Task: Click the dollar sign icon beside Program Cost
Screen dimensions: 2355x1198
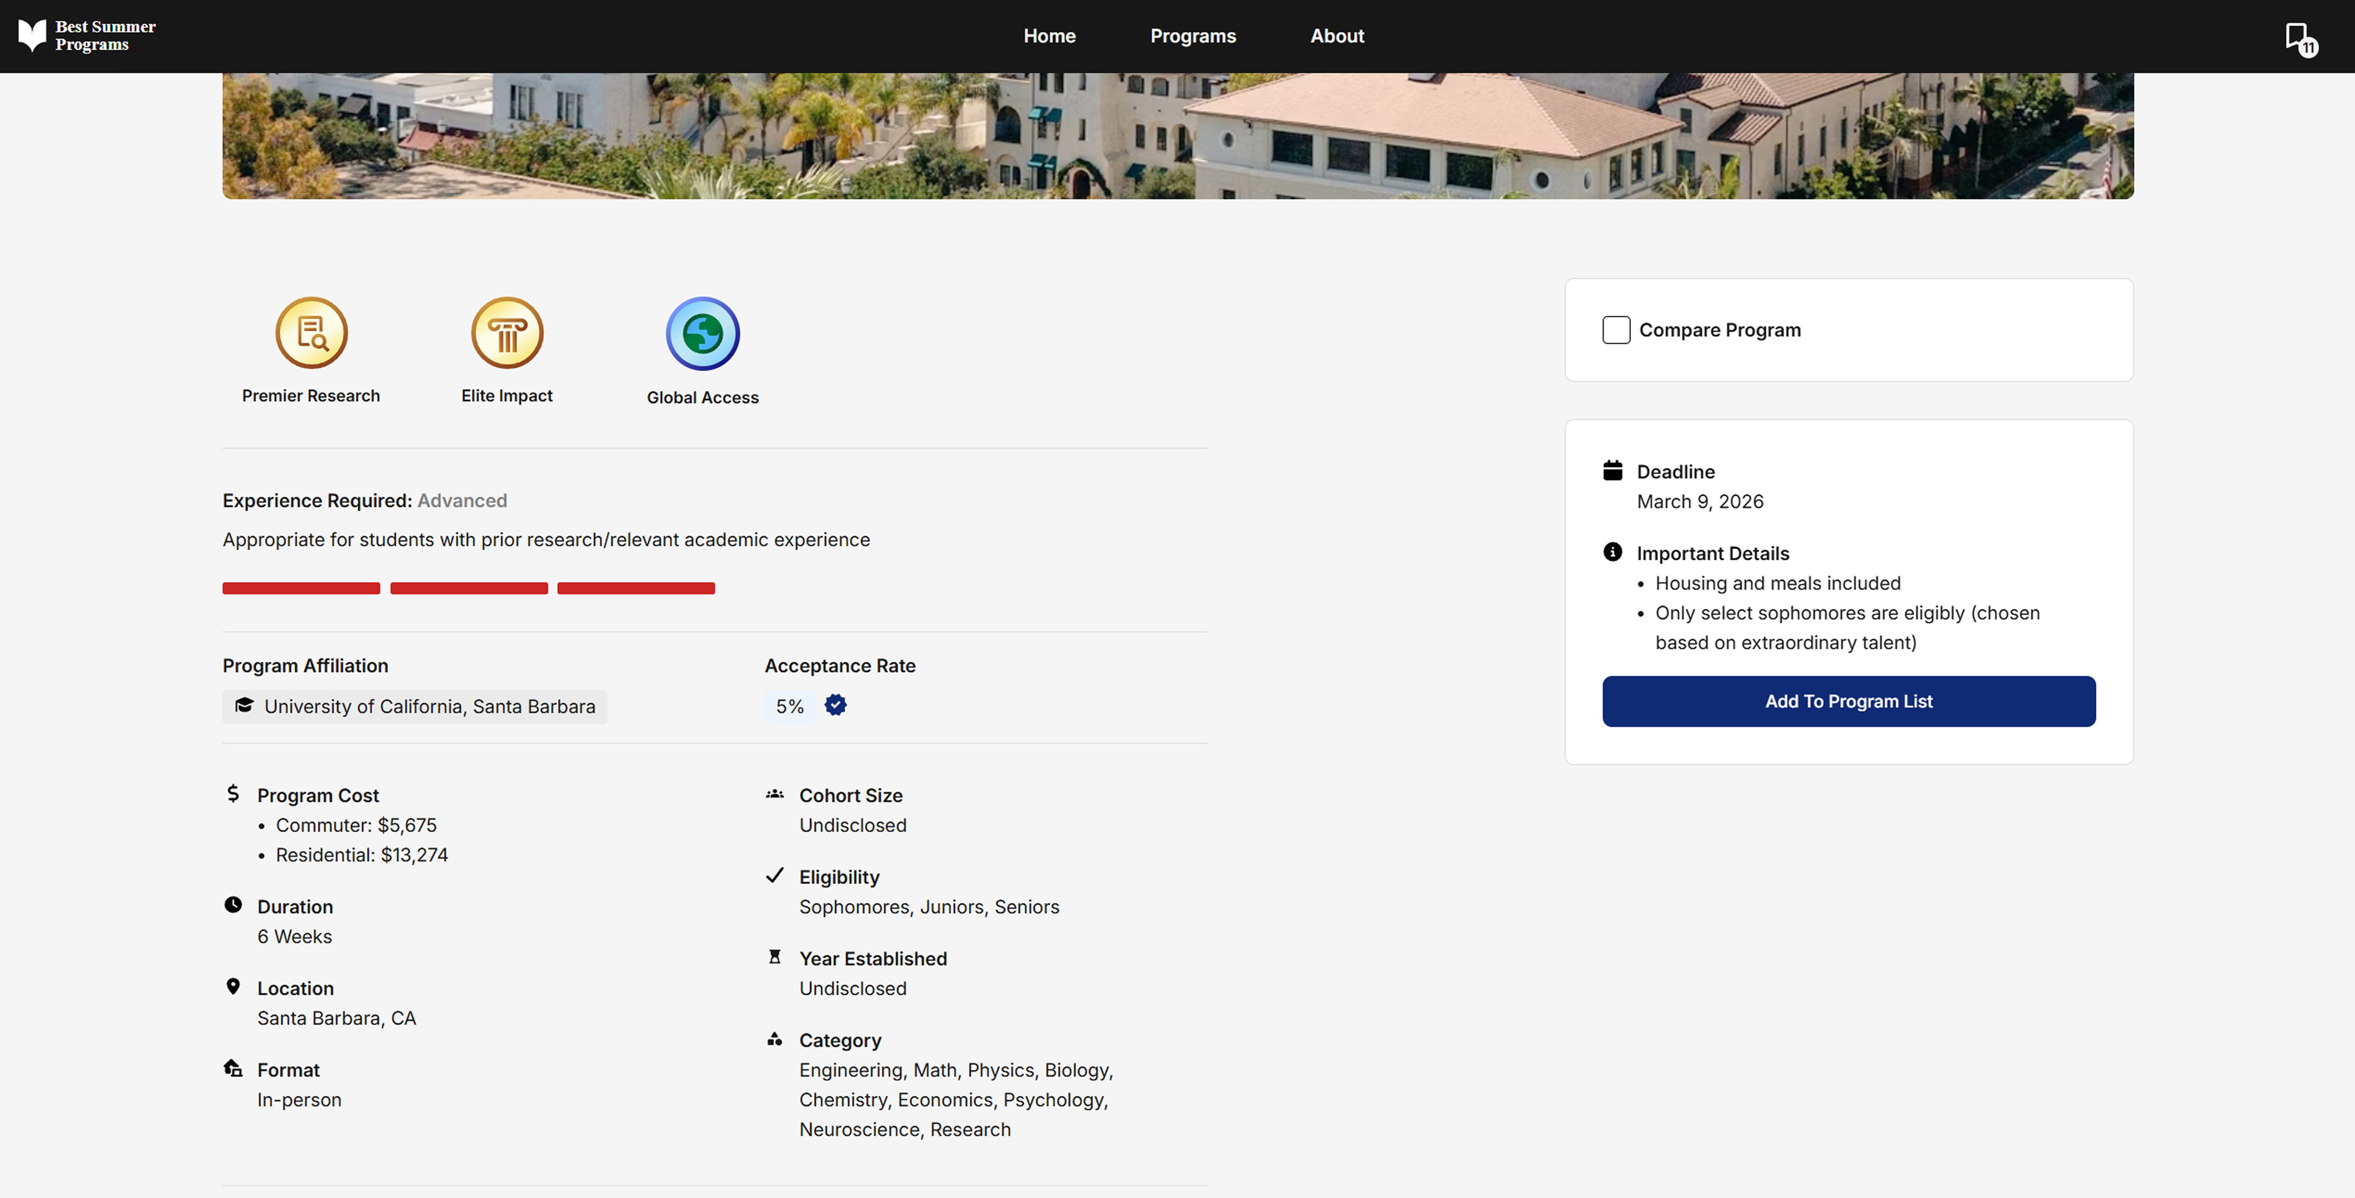Action: [x=233, y=794]
